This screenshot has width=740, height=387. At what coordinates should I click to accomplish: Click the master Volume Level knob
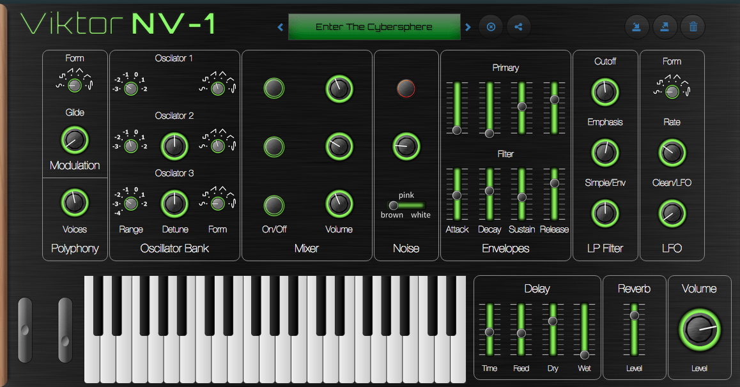coord(699,330)
